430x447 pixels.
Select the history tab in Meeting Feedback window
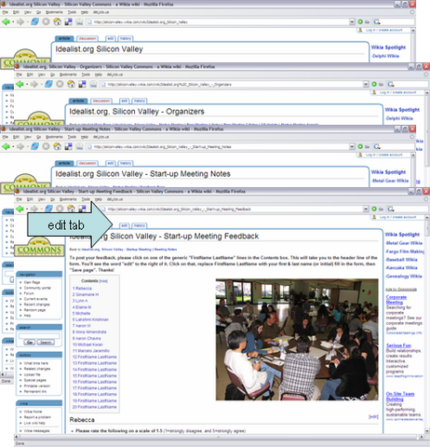[x=140, y=225]
